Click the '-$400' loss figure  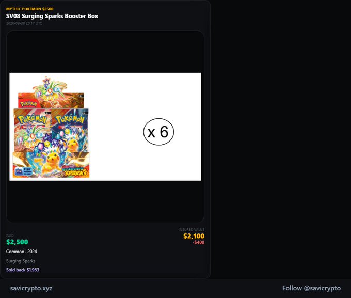tap(198, 242)
